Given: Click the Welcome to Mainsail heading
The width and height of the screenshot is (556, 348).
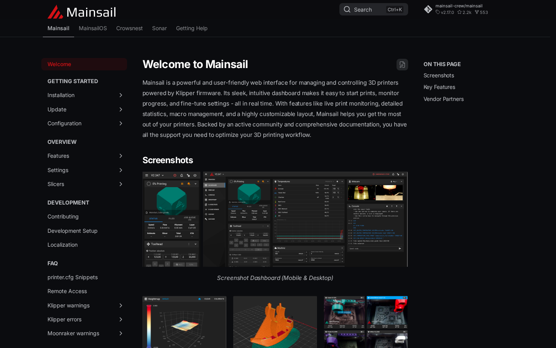Looking at the screenshot, I should (195, 64).
